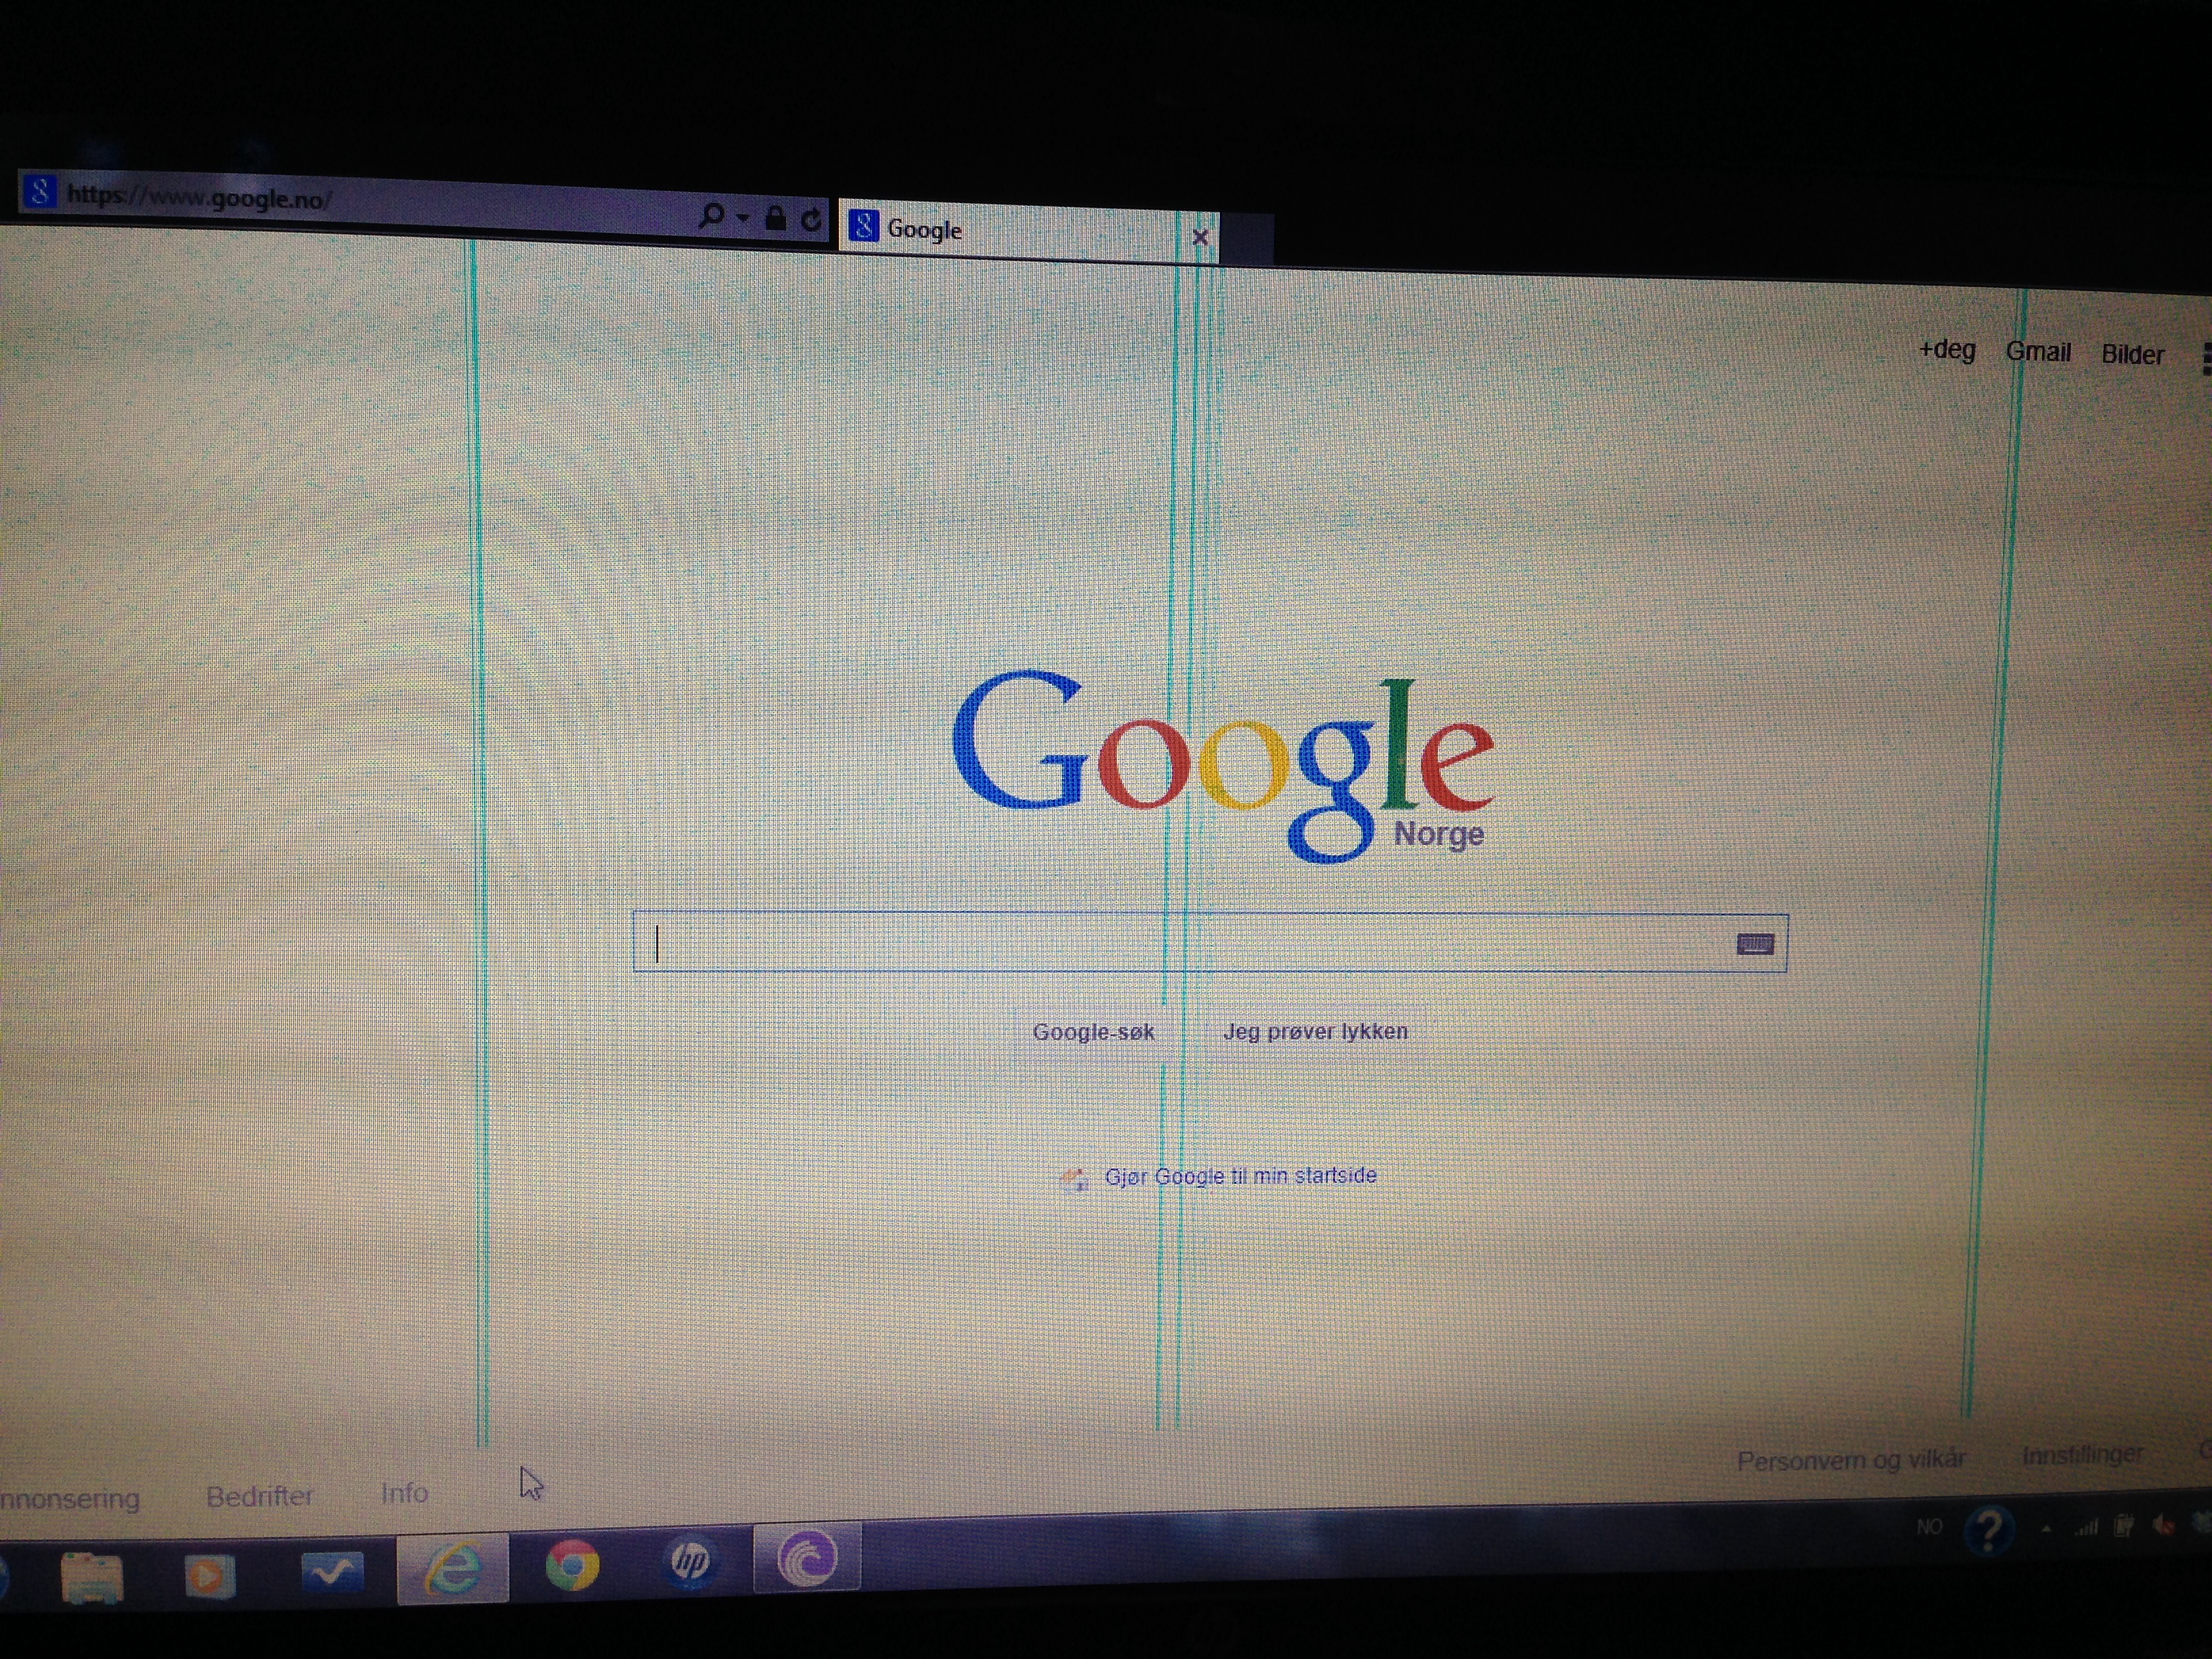Open the Innstillinger footer link
Screen dimensions: 2212x1659
[2083, 1455]
